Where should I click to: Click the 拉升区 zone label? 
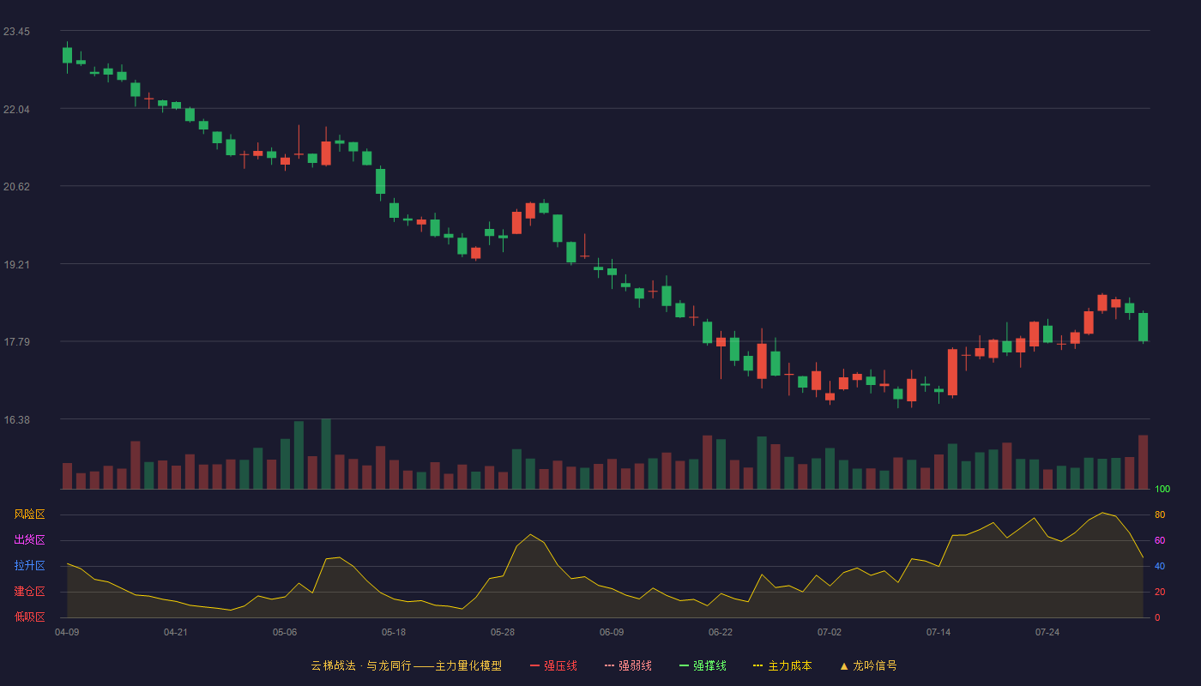29,566
